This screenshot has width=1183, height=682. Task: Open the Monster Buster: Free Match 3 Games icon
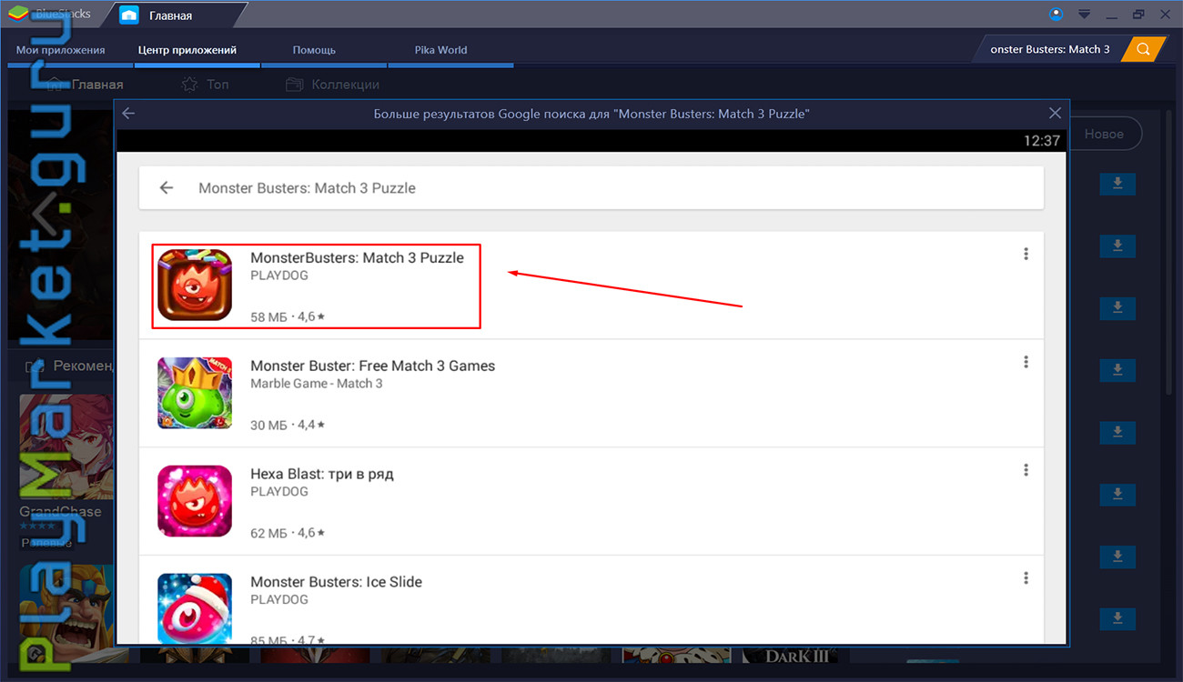tap(195, 393)
